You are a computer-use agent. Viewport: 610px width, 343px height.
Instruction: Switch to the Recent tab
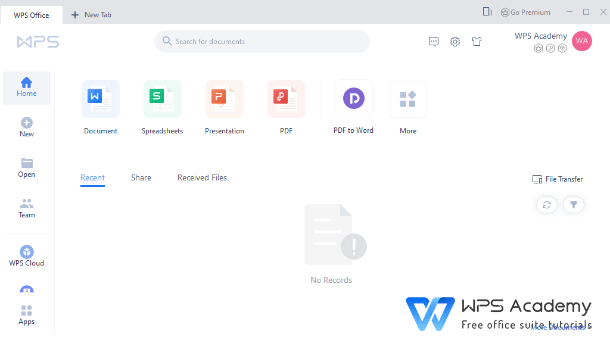point(92,177)
